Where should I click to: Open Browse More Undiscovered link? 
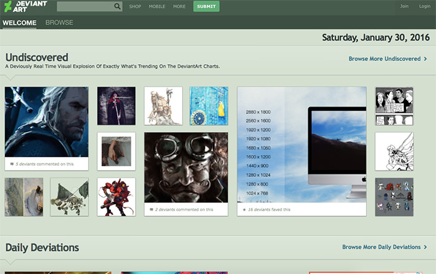(x=384, y=59)
